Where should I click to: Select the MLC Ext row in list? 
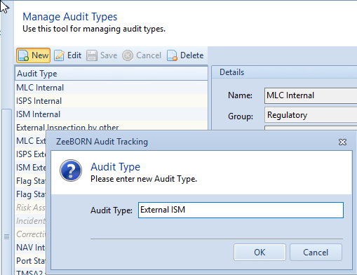point(31,141)
